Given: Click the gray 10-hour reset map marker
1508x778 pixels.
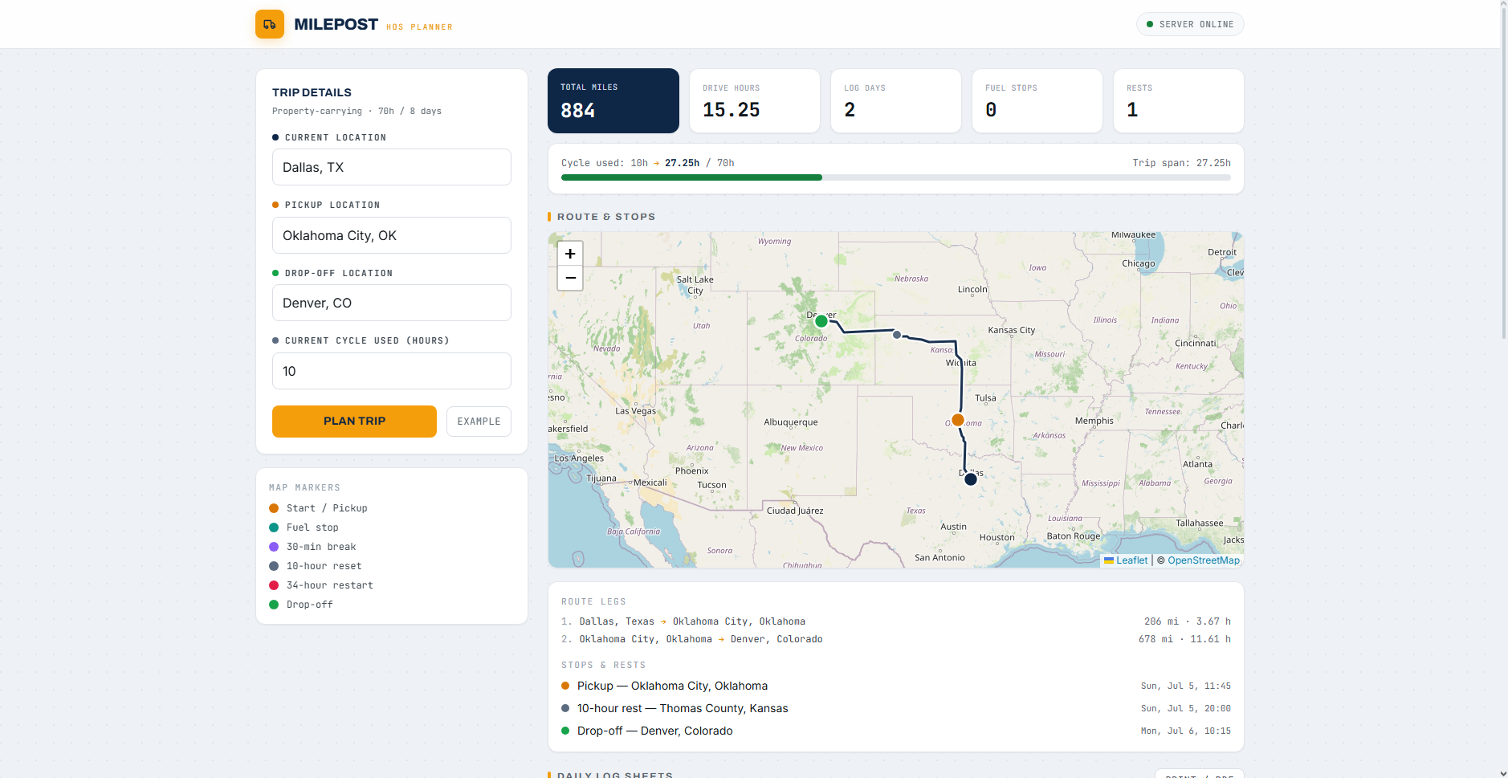Looking at the screenshot, I should (x=897, y=335).
